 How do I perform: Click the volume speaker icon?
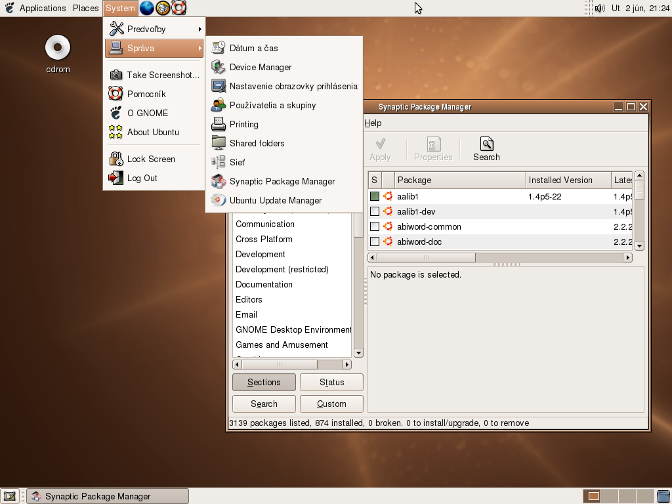[600, 8]
